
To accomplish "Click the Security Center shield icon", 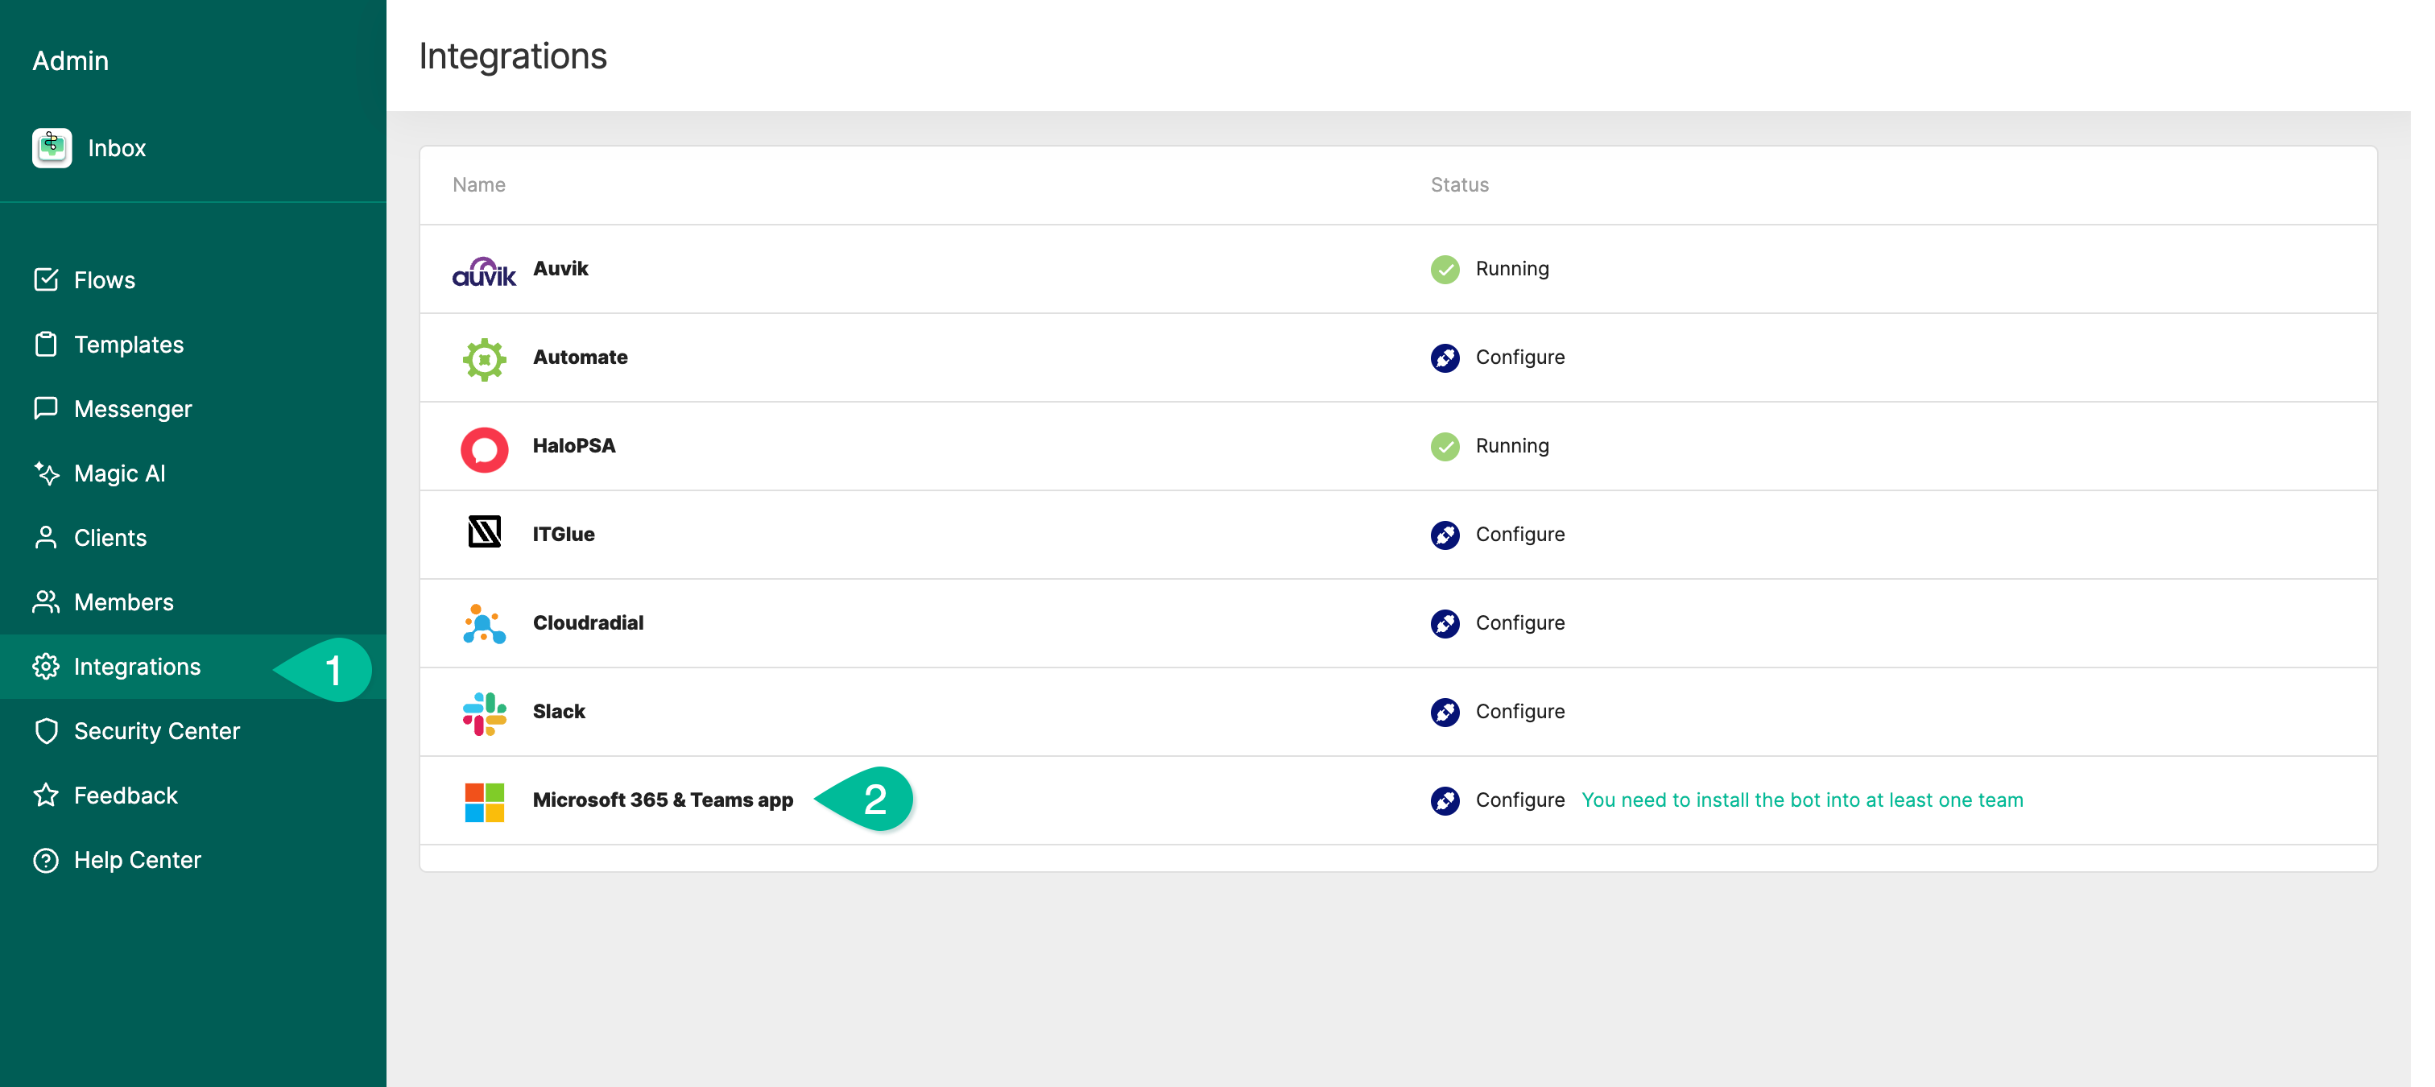I will (45, 730).
